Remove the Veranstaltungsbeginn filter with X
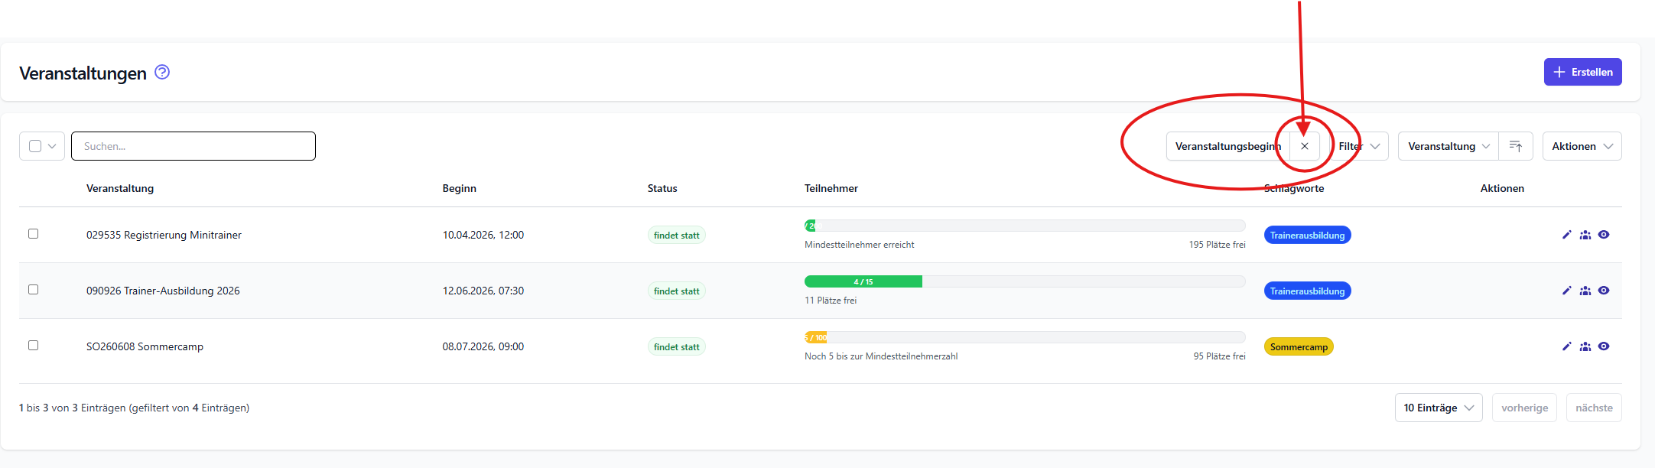The height and width of the screenshot is (468, 1655). tap(1305, 146)
